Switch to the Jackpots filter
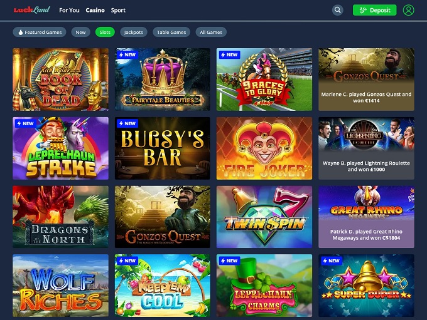 click(133, 32)
